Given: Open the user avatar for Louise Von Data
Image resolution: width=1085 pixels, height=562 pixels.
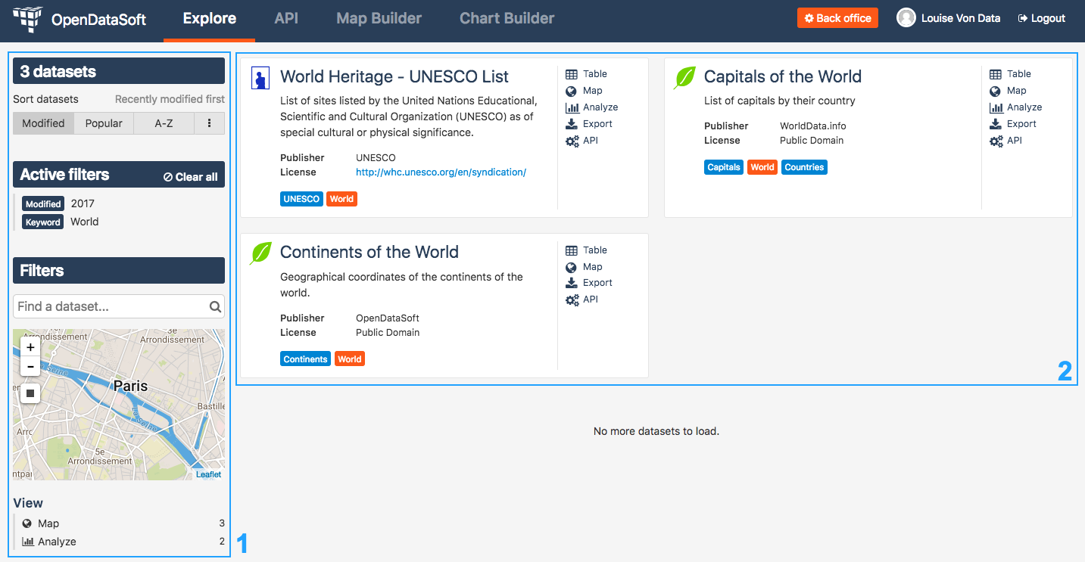Looking at the screenshot, I should (906, 18).
